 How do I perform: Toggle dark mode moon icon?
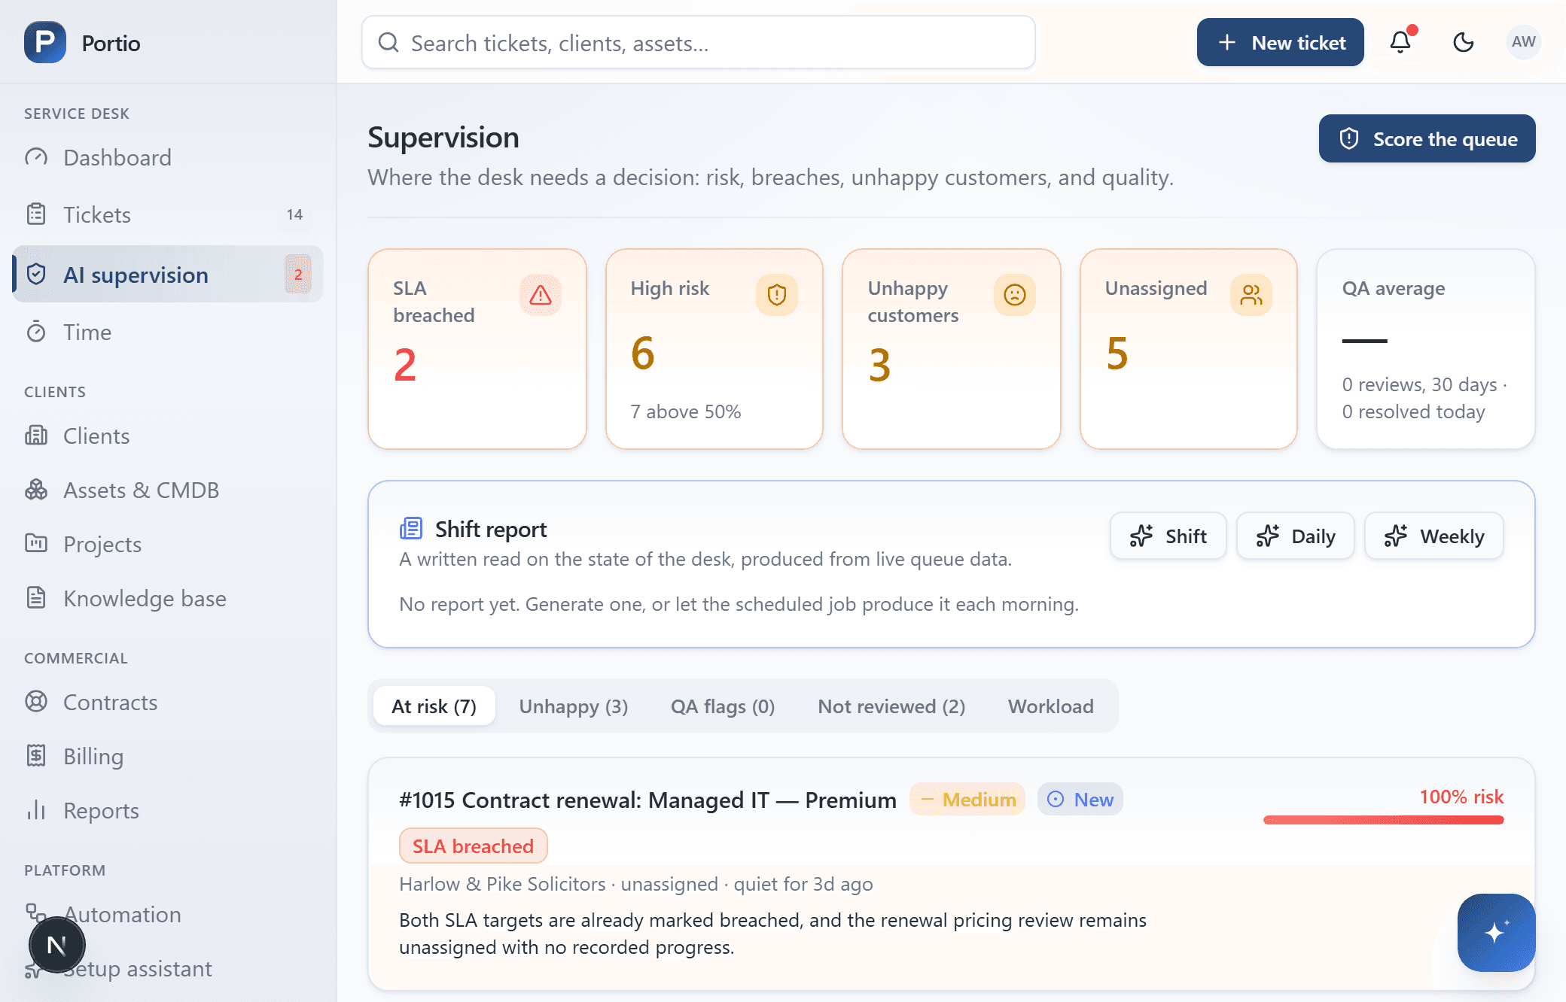click(x=1463, y=42)
